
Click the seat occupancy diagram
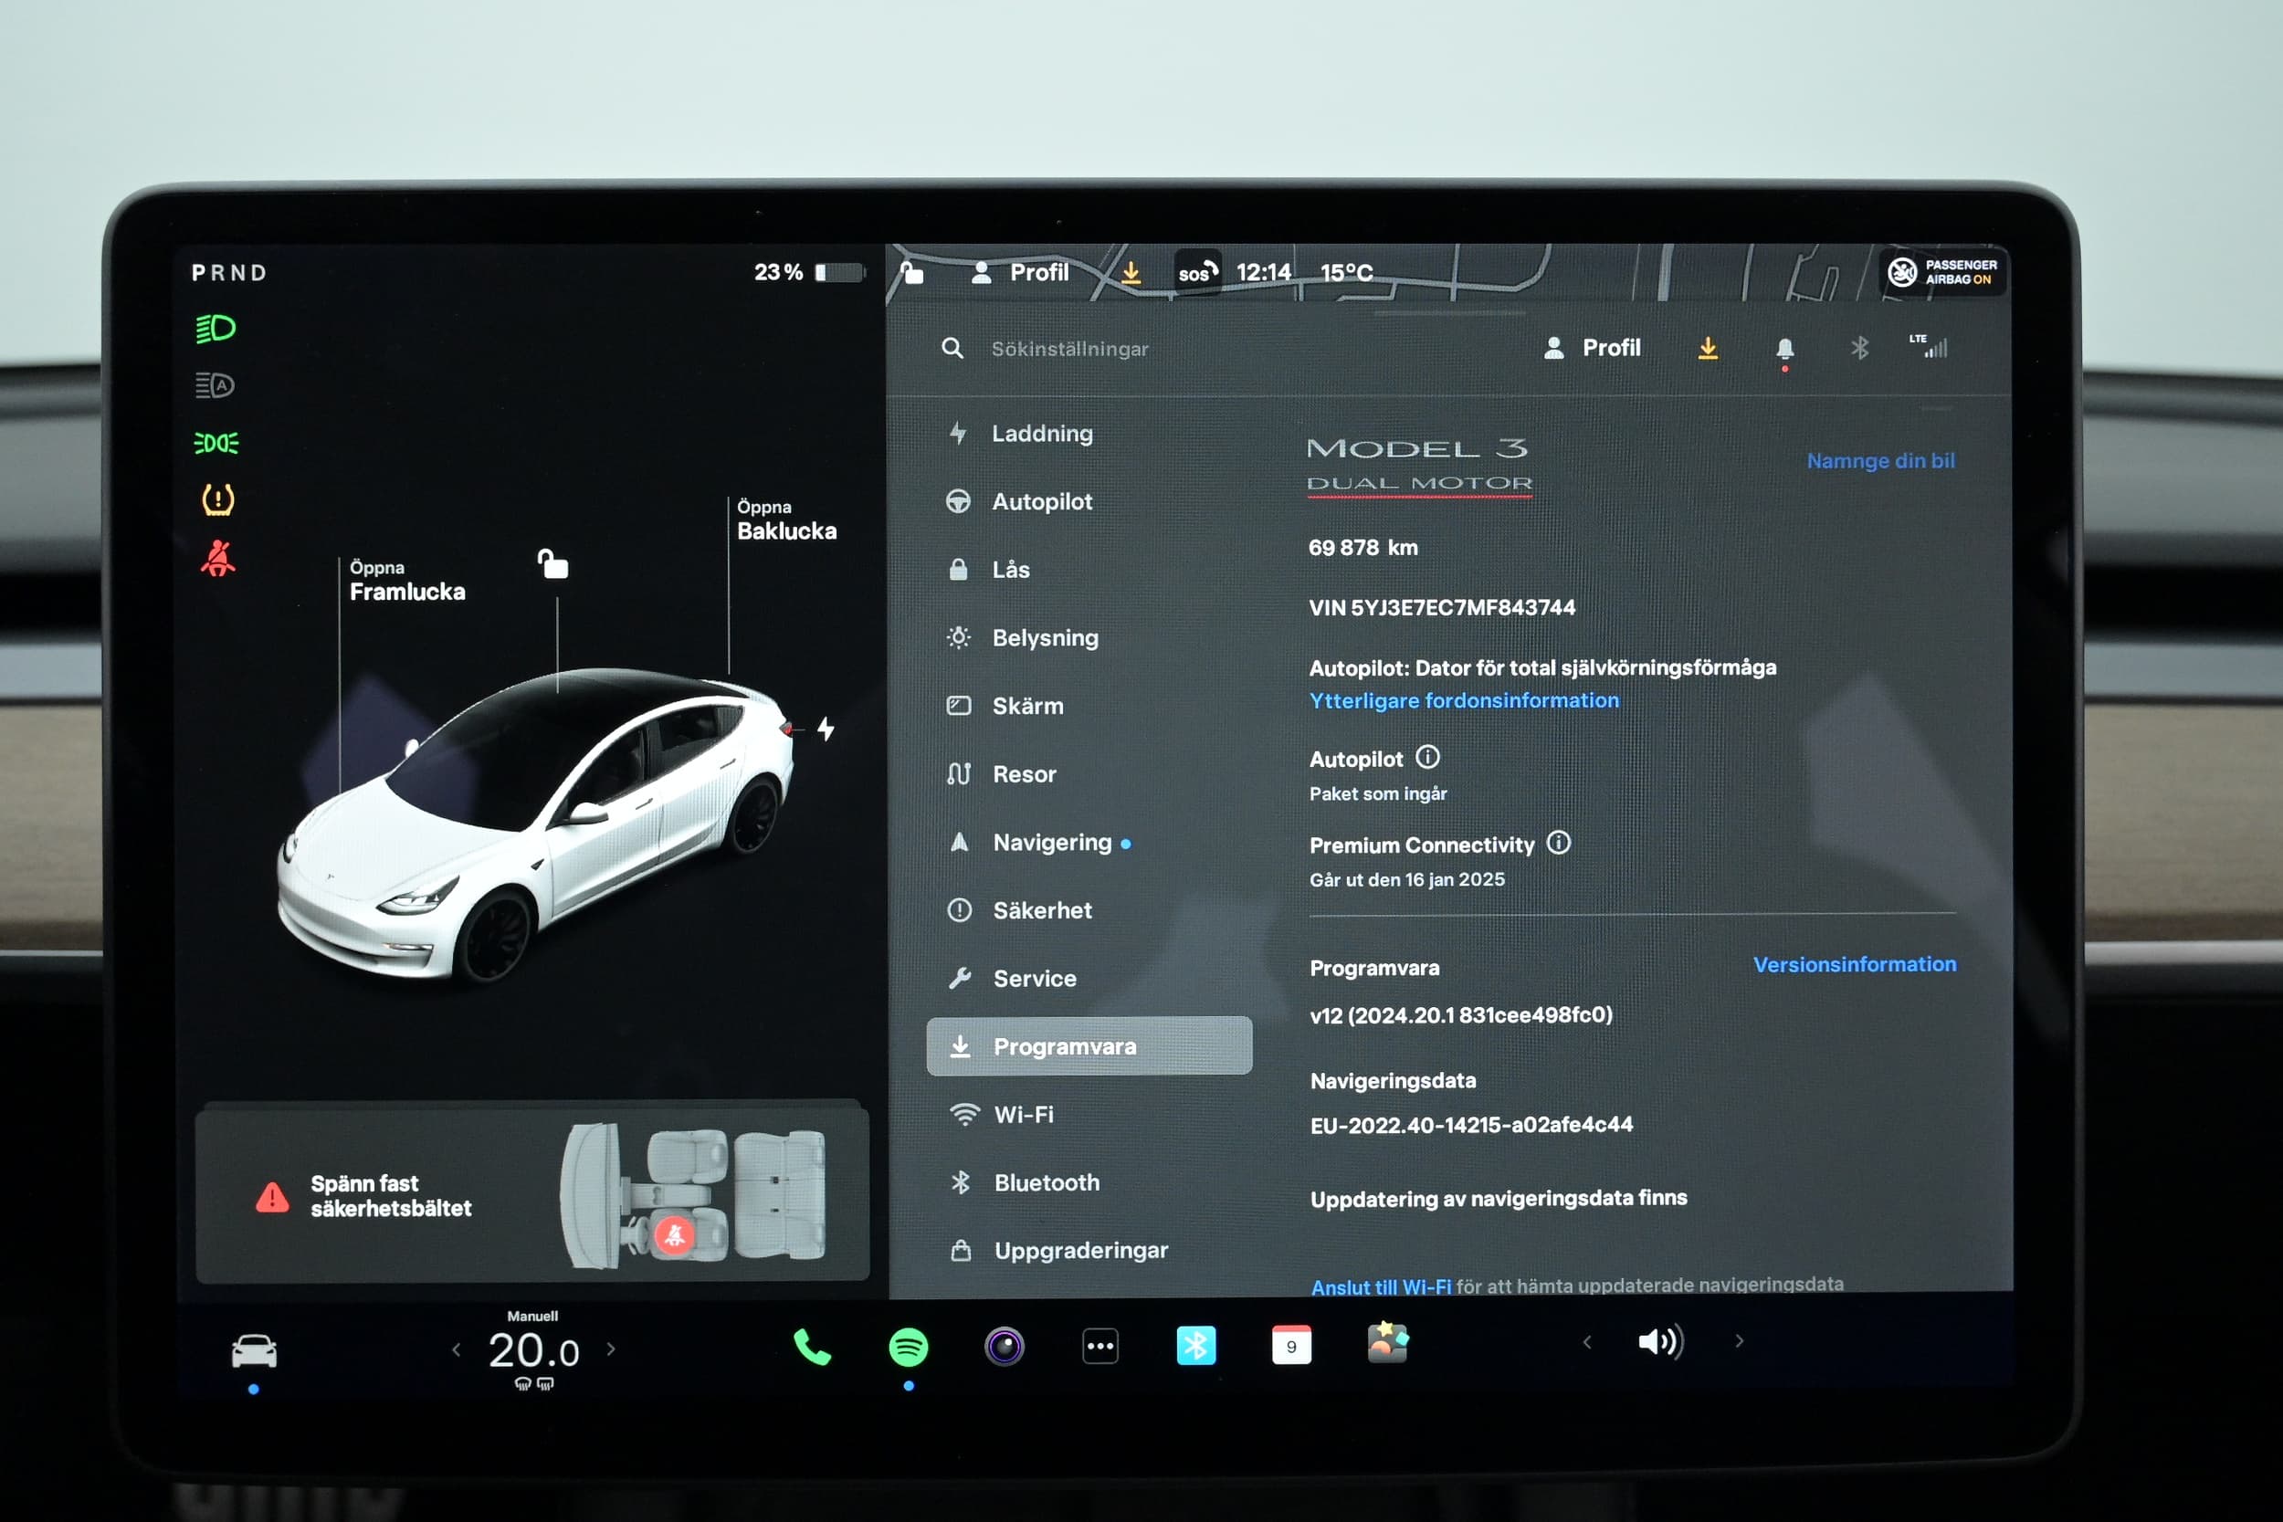point(693,1195)
